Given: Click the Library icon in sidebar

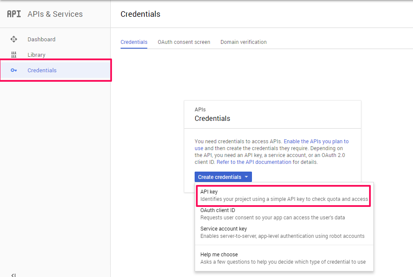Looking at the screenshot, I should click(x=14, y=55).
